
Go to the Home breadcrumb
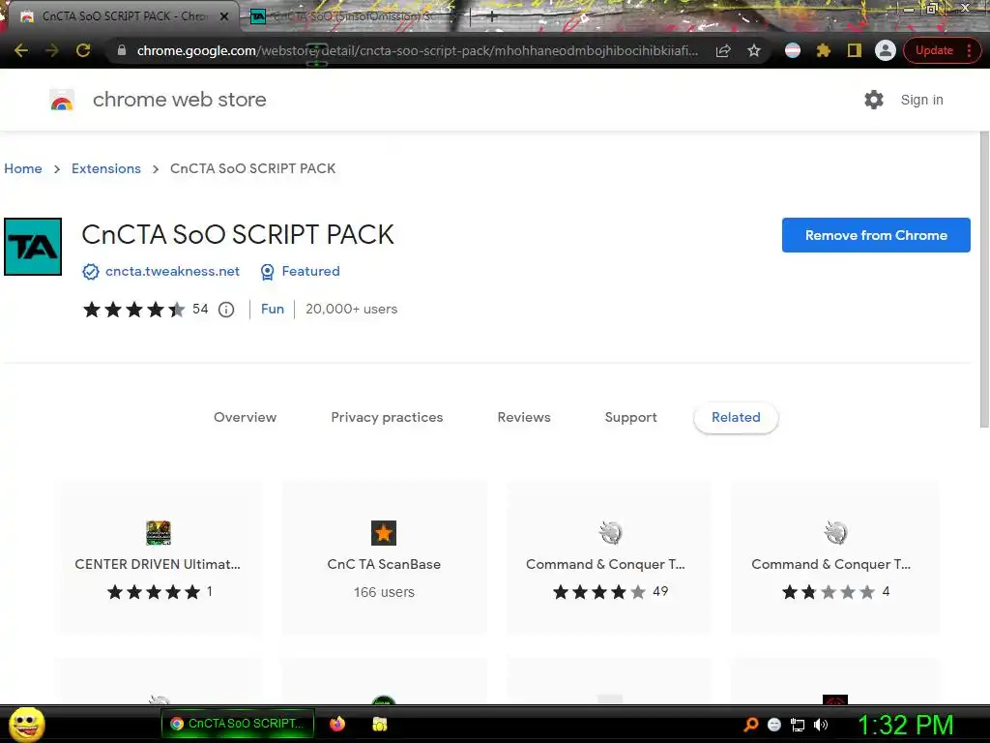point(23,168)
